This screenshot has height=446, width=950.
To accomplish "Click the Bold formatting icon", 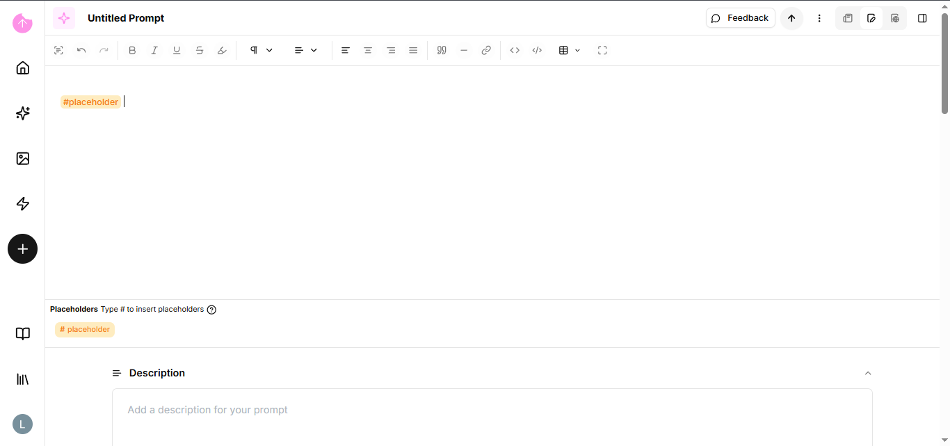I will point(132,50).
